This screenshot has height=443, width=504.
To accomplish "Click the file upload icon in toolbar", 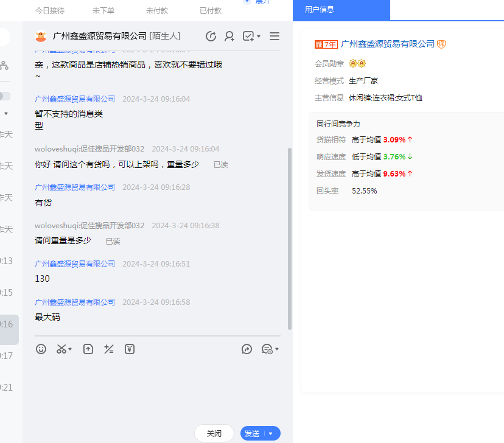I will (88, 349).
